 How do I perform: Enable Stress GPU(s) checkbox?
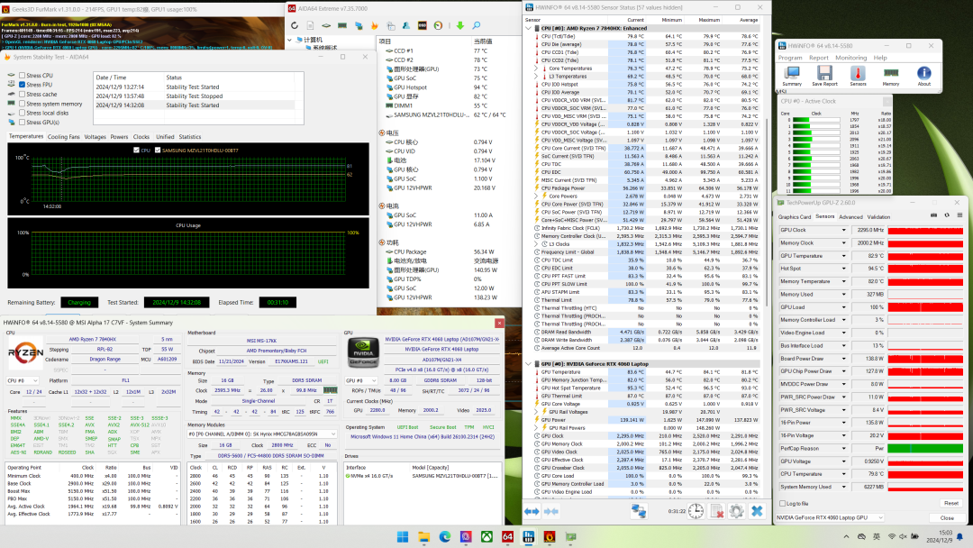coord(23,123)
